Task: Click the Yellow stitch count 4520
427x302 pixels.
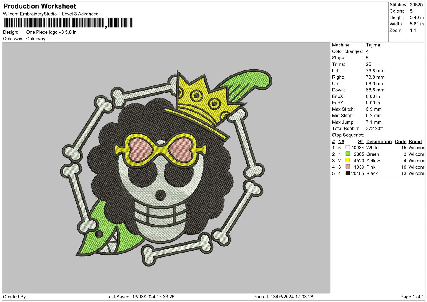Action: coord(359,161)
